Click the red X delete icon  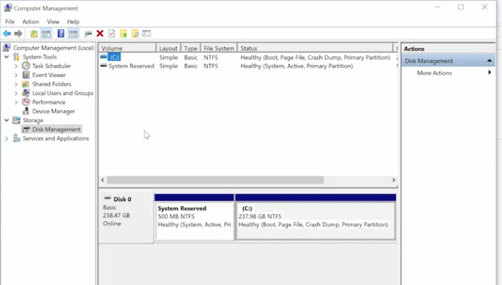[x=100, y=33]
